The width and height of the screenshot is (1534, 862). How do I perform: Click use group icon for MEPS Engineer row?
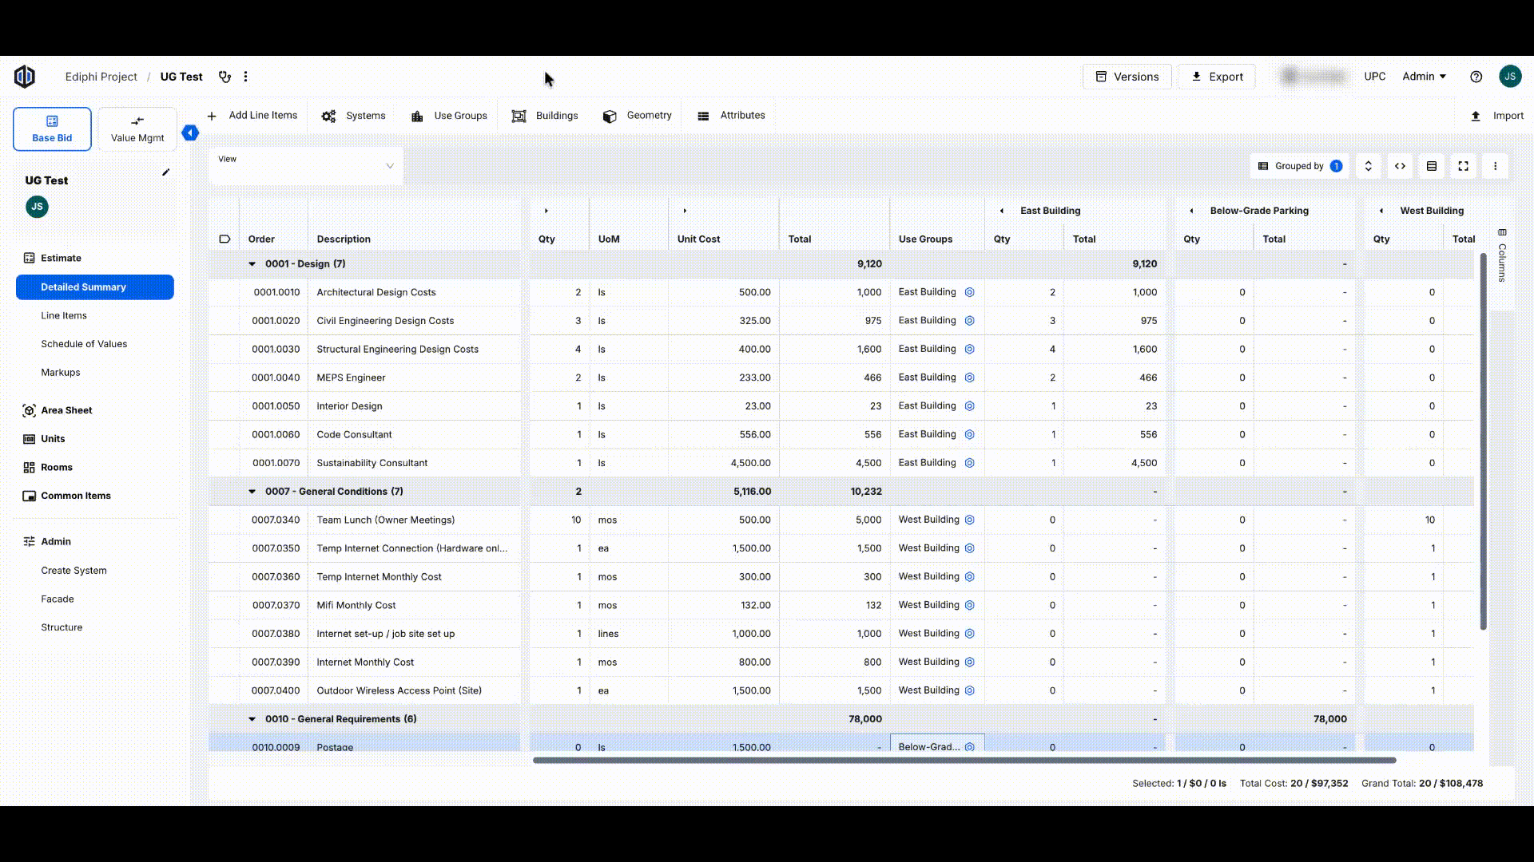969,378
